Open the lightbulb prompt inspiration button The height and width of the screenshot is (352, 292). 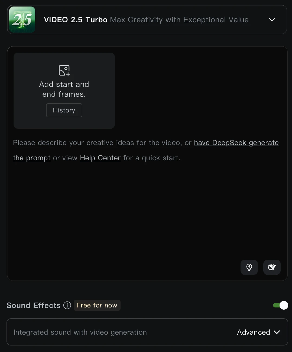[249, 267]
